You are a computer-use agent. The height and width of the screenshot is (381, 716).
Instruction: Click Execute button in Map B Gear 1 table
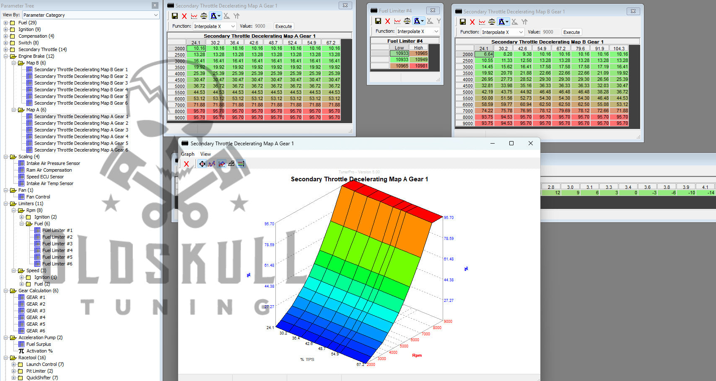tap(572, 32)
